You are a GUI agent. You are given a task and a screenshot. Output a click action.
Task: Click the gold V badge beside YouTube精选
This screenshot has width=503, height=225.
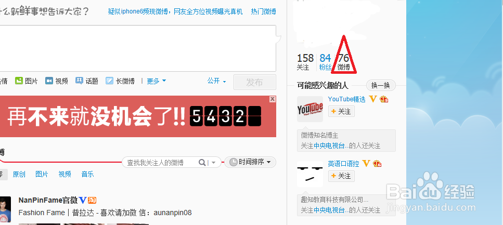[372, 99]
